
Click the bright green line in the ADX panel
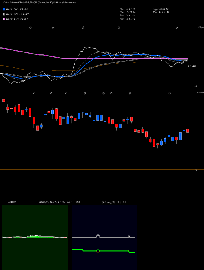pyautogui.click(x=103, y=251)
